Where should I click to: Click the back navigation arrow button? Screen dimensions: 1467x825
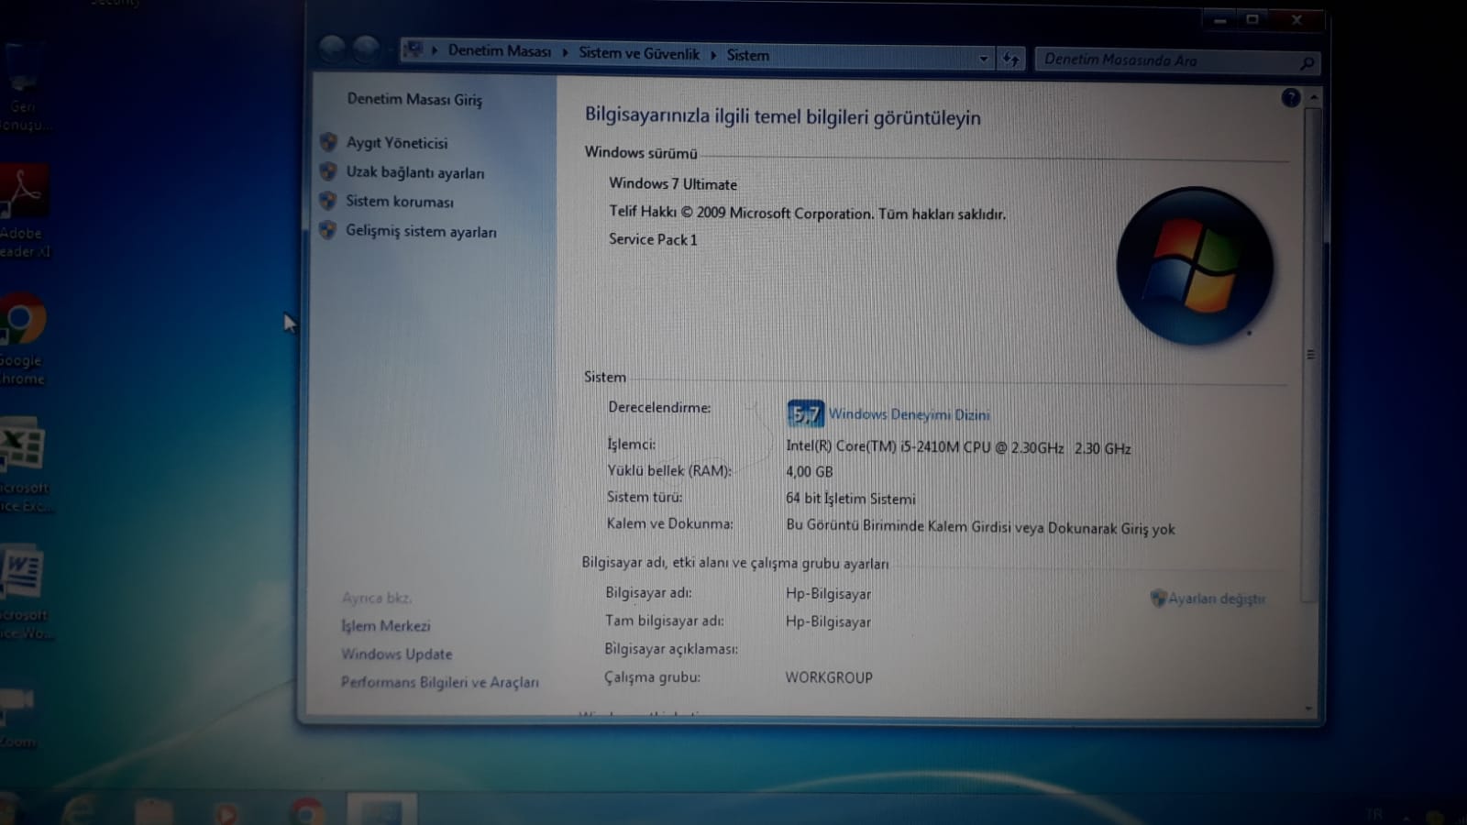332,48
